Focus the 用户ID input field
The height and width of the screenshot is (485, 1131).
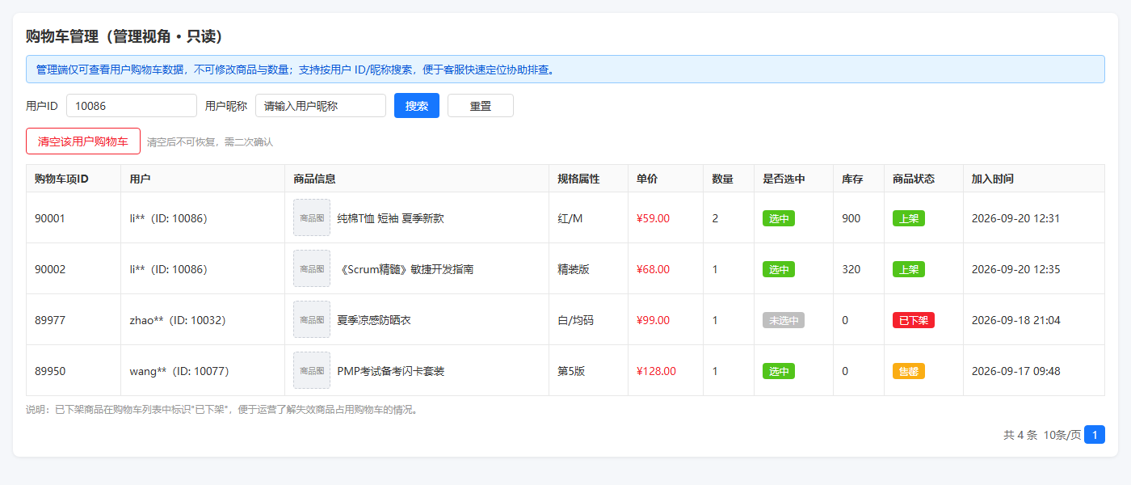pos(132,106)
